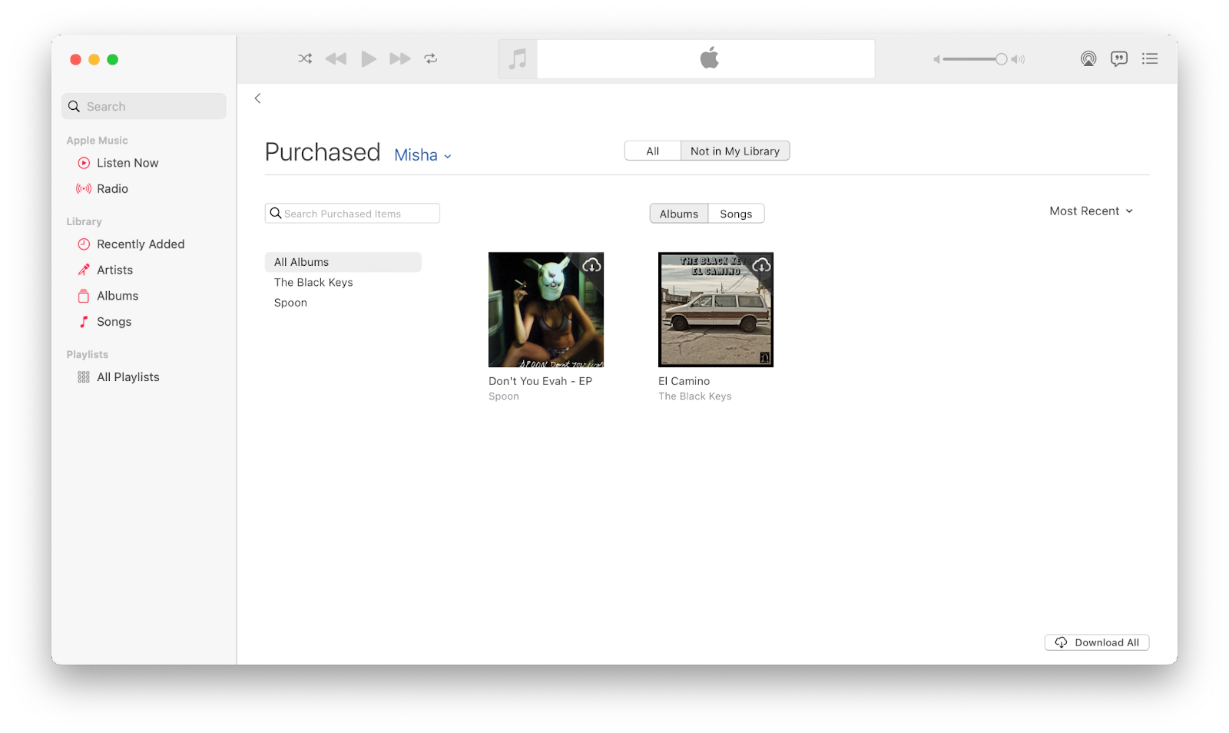The height and width of the screenshot is (733, 1229).
Task: Show the lyrics panel
Action: click(x=1119, y=58)
